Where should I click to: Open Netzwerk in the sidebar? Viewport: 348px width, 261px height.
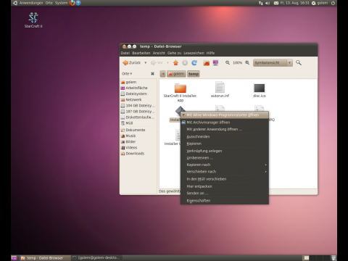(x=138, y=99)
